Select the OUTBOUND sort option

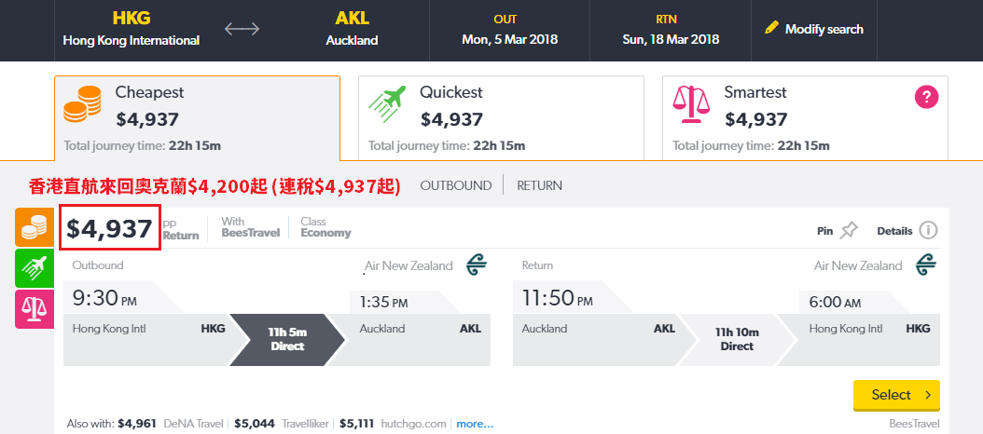(x=456, y=185)
